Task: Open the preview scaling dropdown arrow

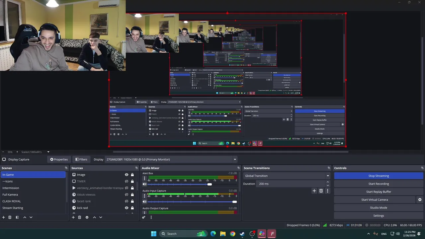Action: [48, 152]
